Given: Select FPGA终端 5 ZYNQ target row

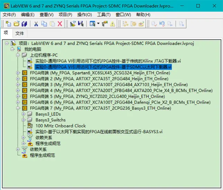Looking at the screenshot, I should [97, 97].
